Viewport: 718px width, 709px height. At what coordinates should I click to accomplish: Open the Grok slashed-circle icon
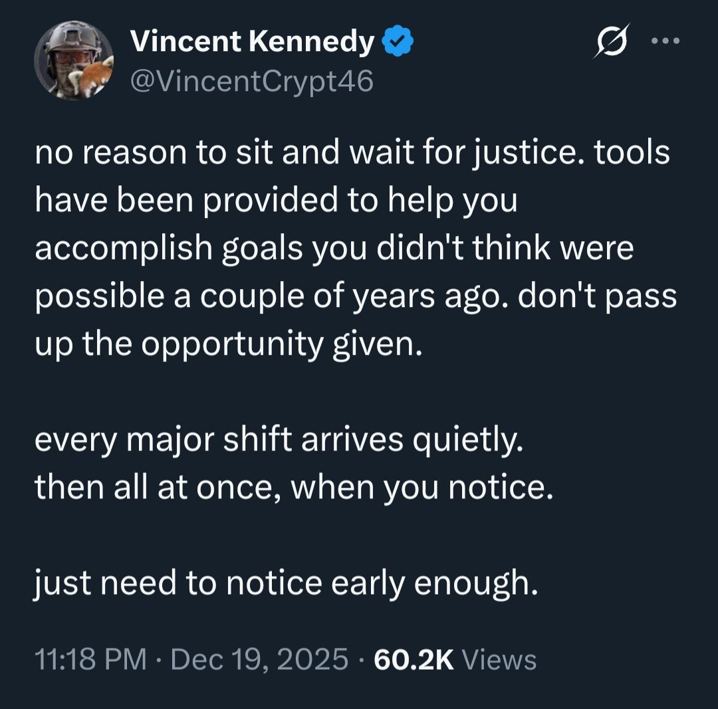pos(610,41)
